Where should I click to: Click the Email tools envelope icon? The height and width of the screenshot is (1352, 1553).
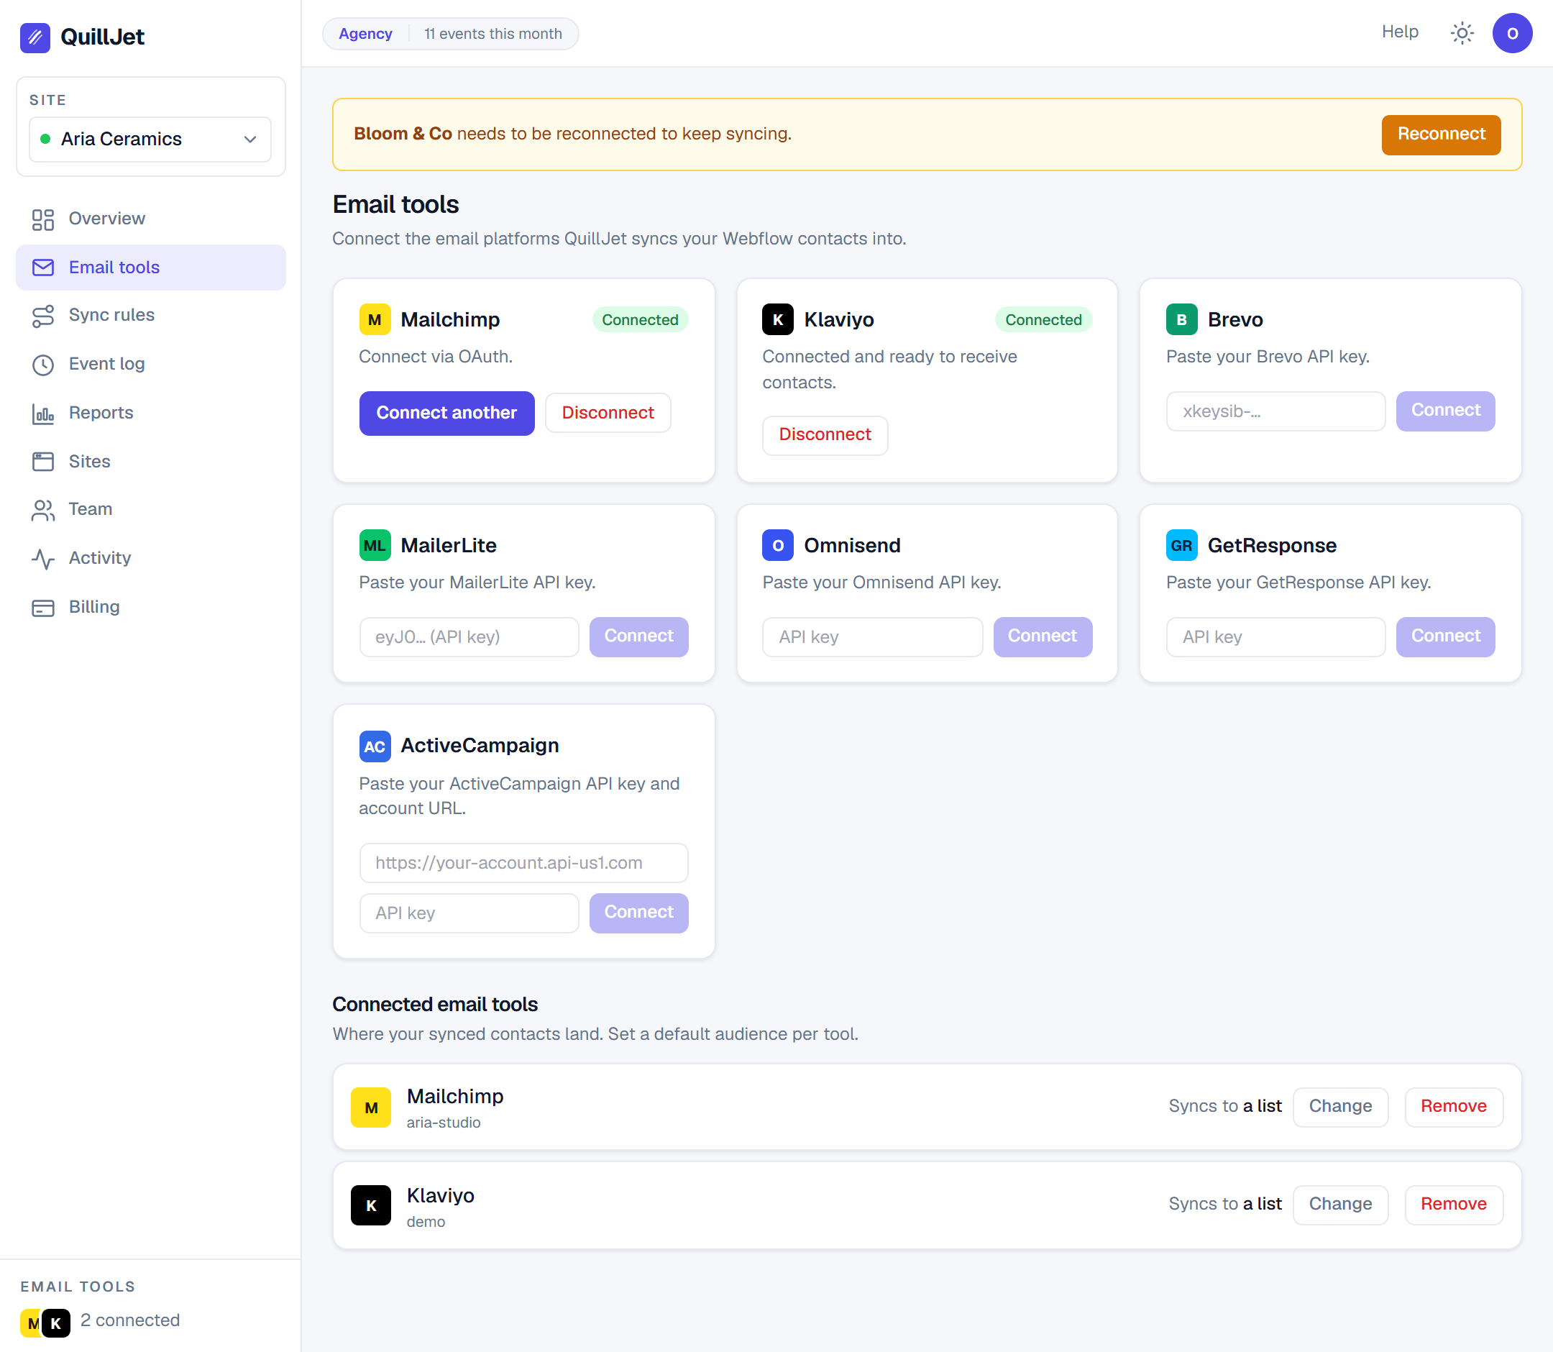43,268
